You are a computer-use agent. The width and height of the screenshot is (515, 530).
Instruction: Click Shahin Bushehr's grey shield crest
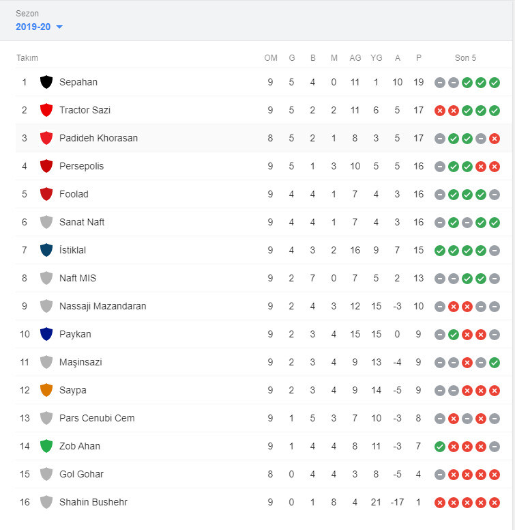pyautogui.click(x=46, y=502)
